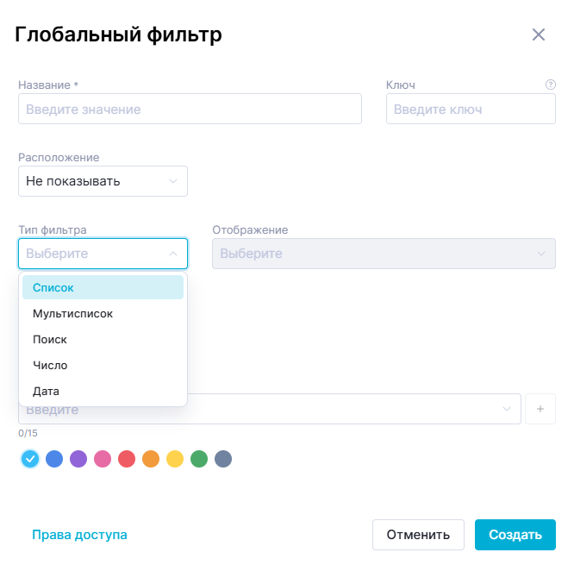Pick the green color circle

(x=199, y=459)
